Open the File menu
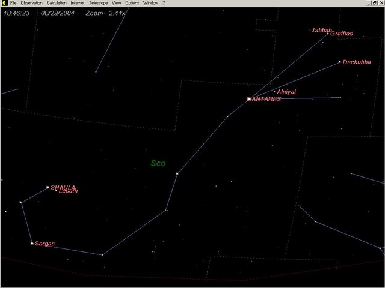 13,3
